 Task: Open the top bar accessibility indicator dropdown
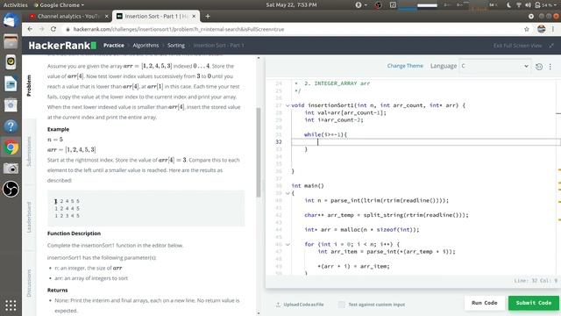point(360,5)
